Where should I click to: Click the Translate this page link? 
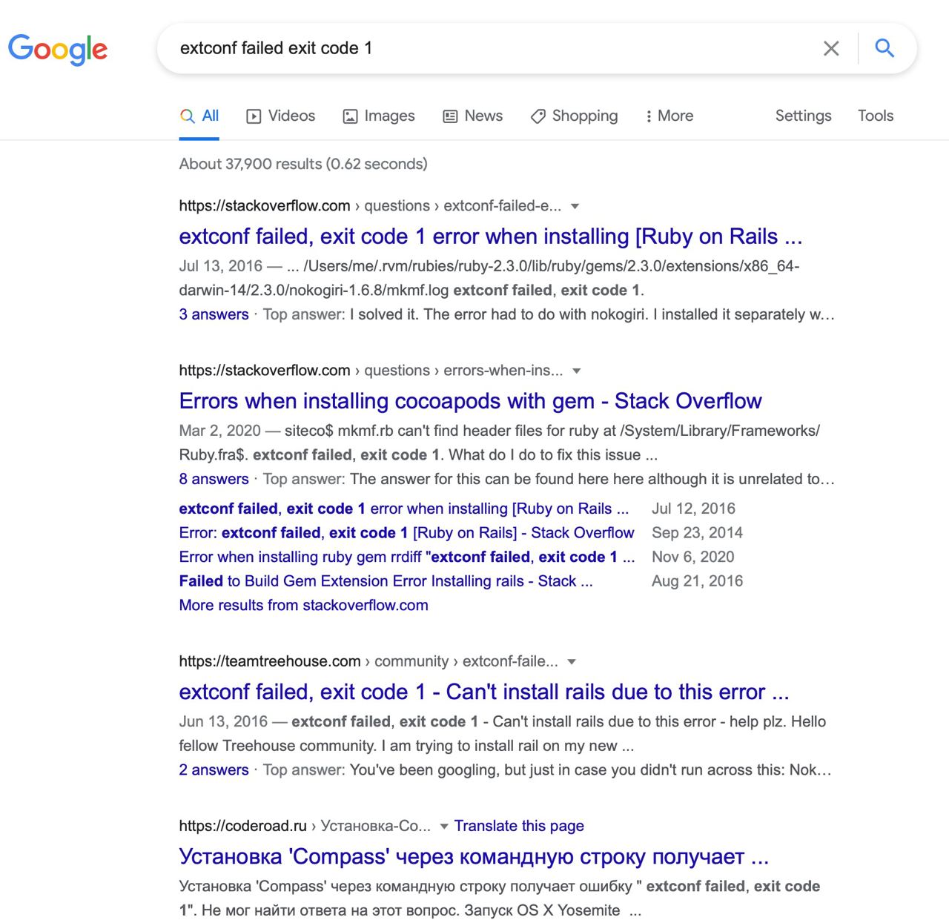click(519, 826)
